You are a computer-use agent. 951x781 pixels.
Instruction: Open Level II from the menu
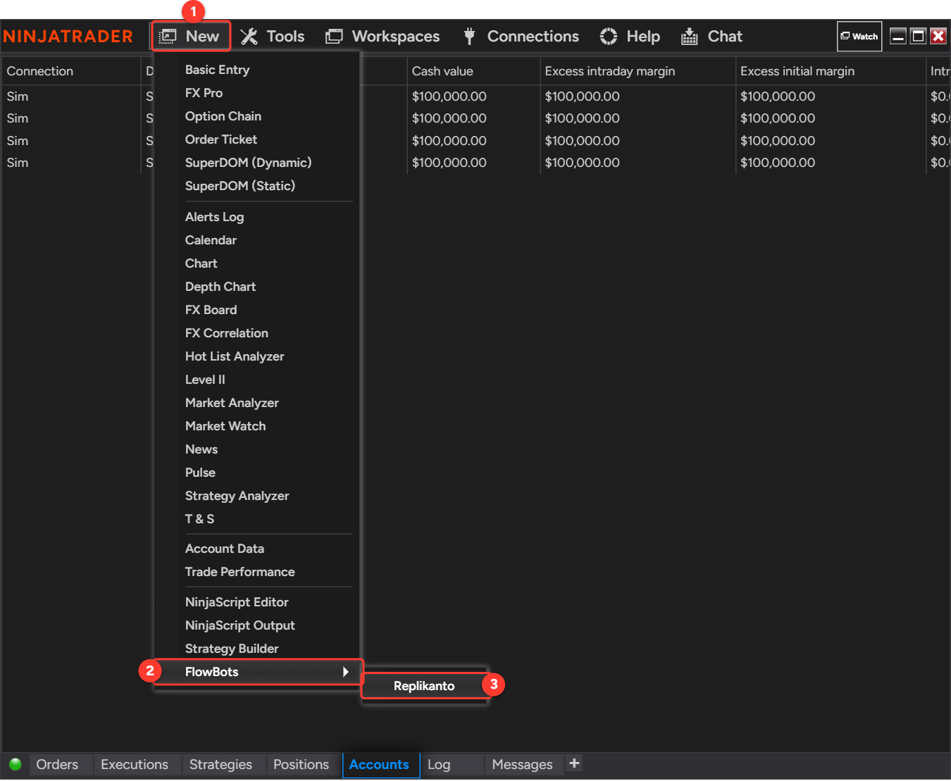(205, 380)
